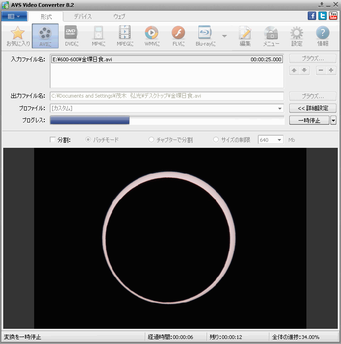Expand the プロファイル dropdown list
The height and width of the screenshot is (344, 341).
click(x=280, y=109)
